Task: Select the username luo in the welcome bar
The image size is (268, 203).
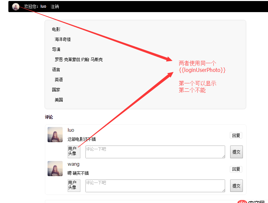Action: coord(43,6)
